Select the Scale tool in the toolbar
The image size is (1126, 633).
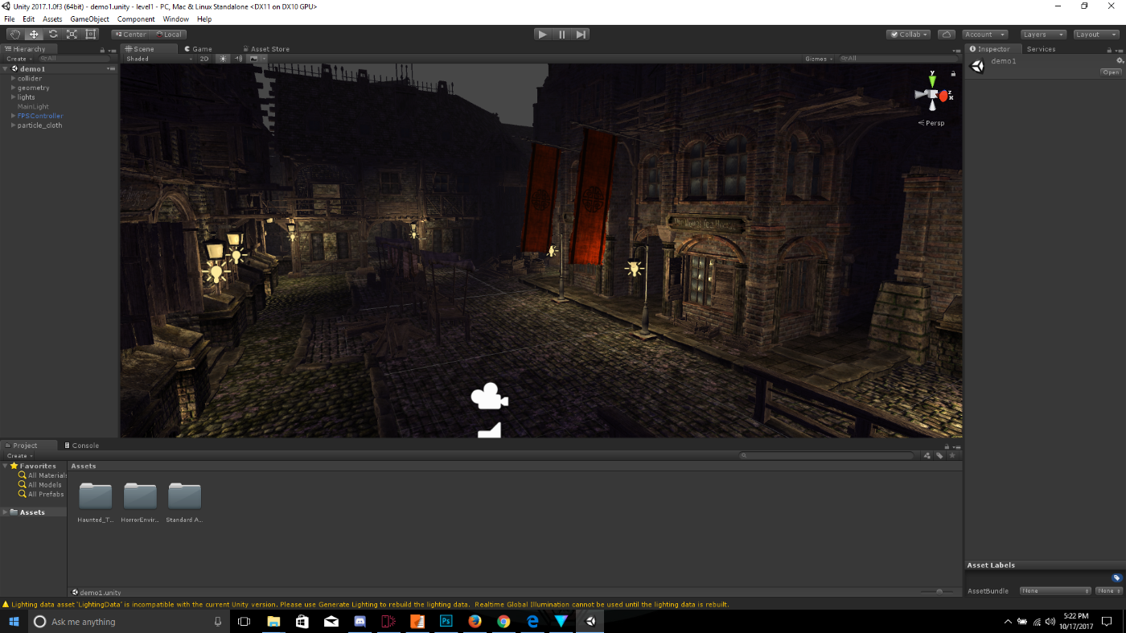(x=72, y=34)
